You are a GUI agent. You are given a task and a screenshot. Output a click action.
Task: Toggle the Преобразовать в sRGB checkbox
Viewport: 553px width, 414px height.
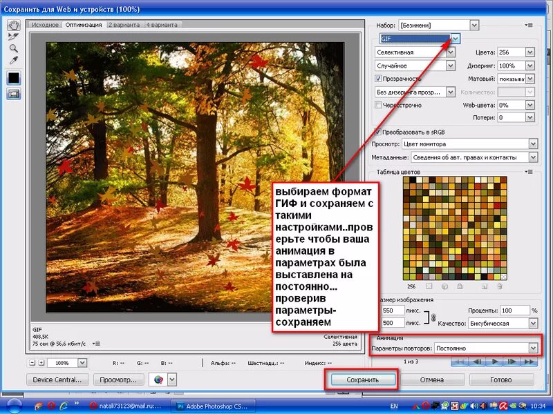tap(378, 132)
